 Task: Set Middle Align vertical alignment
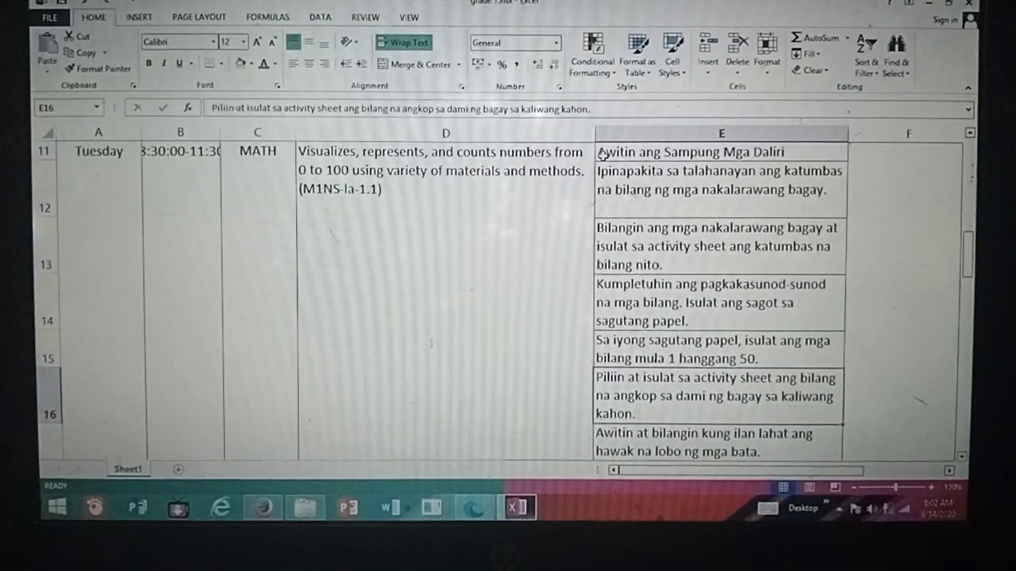(310, 42)
